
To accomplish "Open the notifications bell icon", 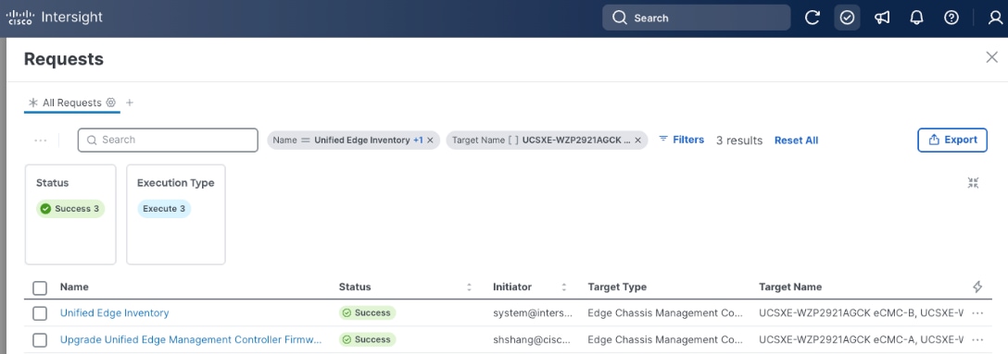I will (916, 18).
